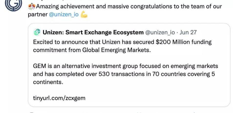This screenshot has width=233, height=113.
Task: Open the green Unizen logo avatar
Action: coord(37,32)
